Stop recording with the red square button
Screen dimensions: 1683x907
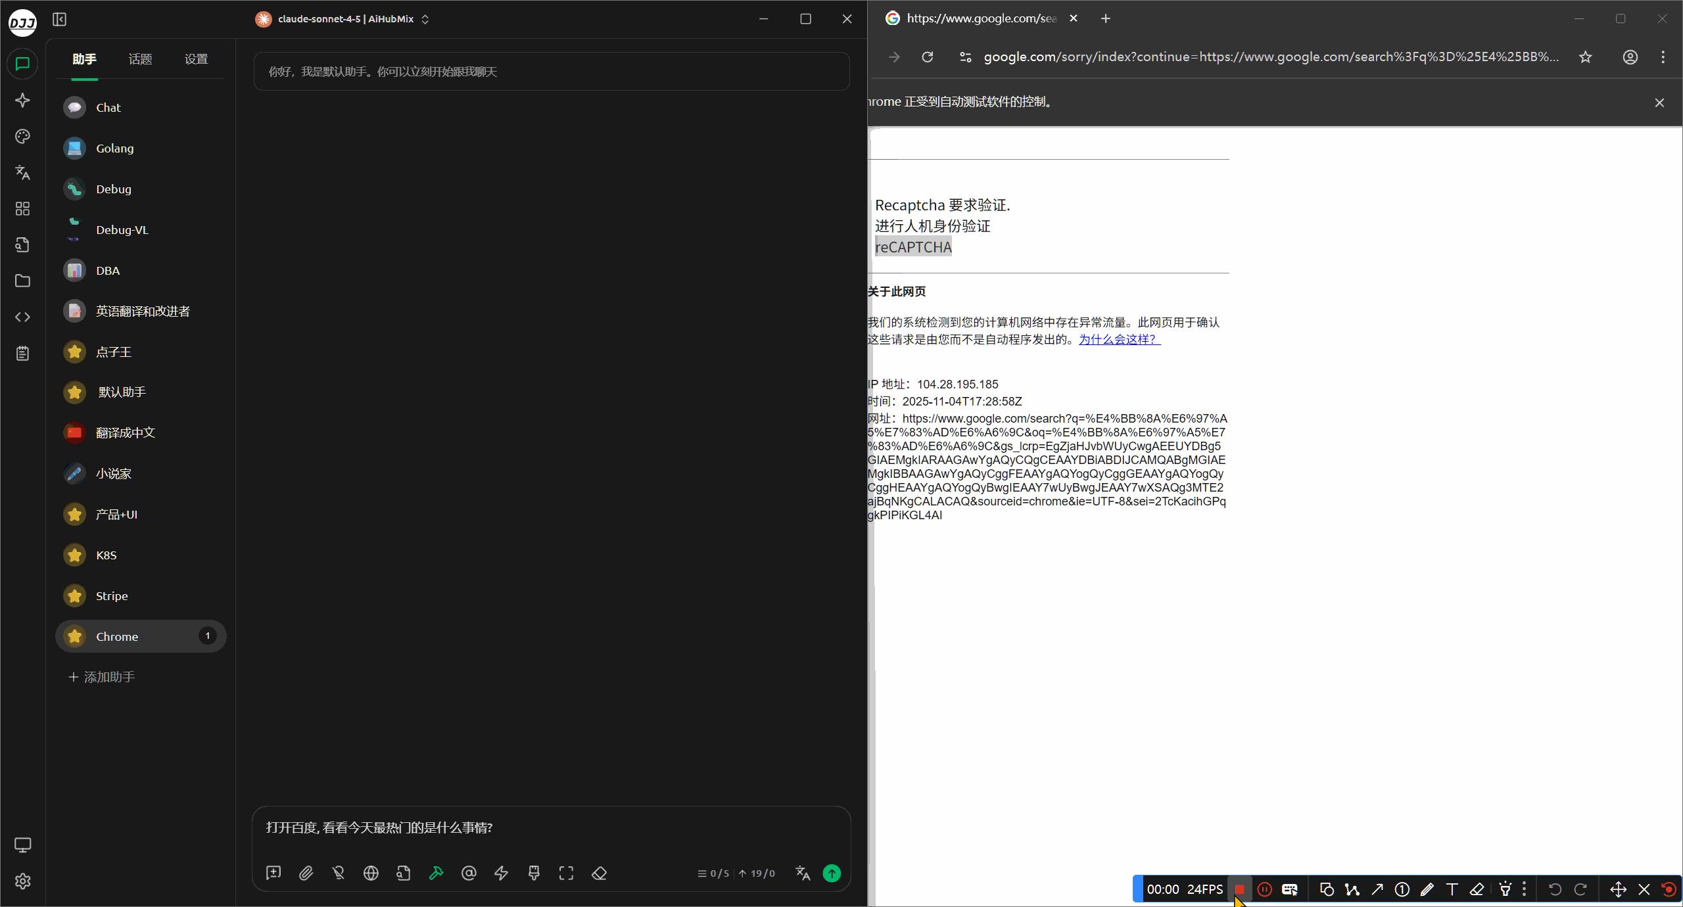1239,889
